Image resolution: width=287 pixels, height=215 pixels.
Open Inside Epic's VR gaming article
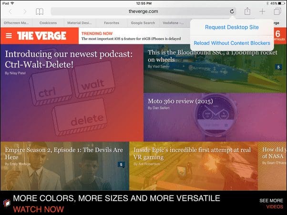[x=194, y=166]
